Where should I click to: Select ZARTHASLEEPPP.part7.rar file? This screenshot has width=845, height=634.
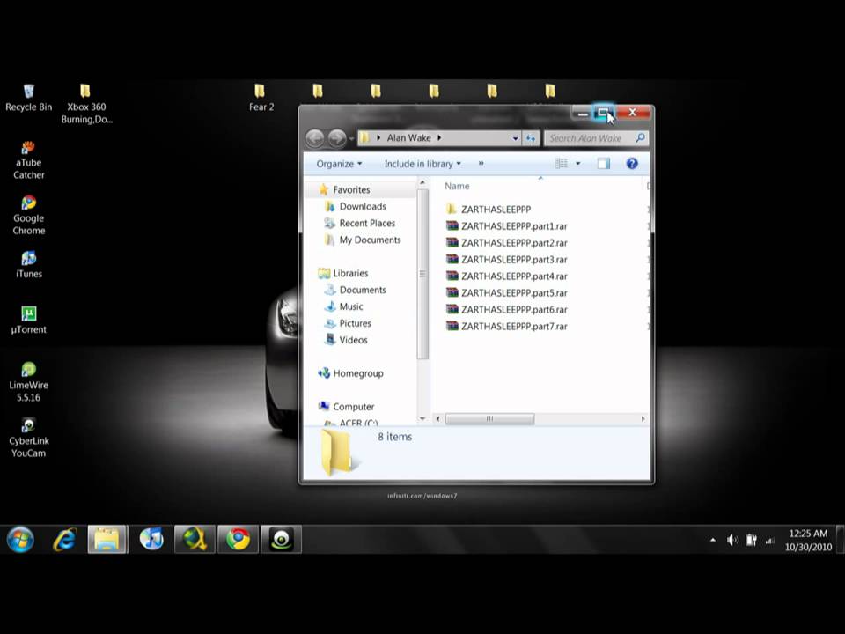513,326
